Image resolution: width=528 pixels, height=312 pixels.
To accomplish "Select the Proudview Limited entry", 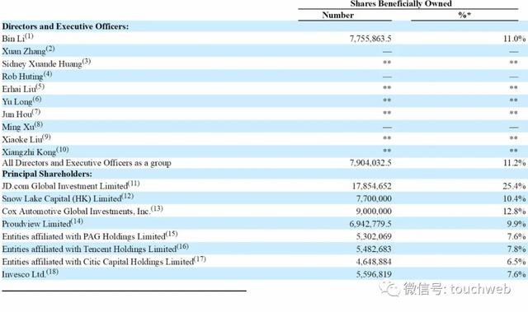I will [x=42, y=223].
